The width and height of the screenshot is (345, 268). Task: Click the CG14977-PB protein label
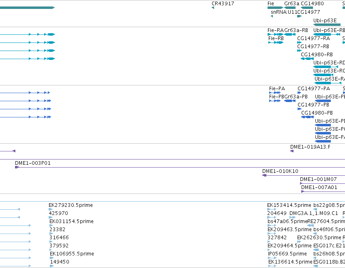click(x=313, y=105)
